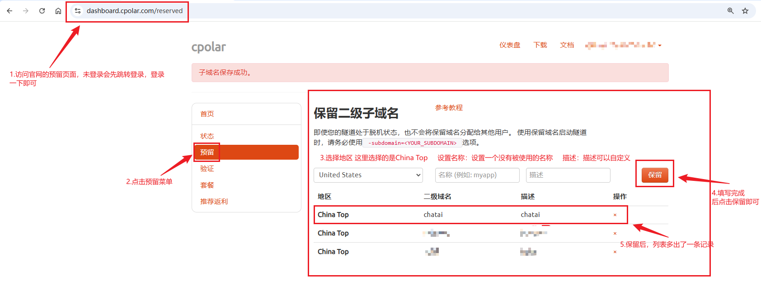Click the zoom magnifier icon in address bar
The height and width of the screenshot is (281, 761).
pyautogui.click(x=730, y=11)
